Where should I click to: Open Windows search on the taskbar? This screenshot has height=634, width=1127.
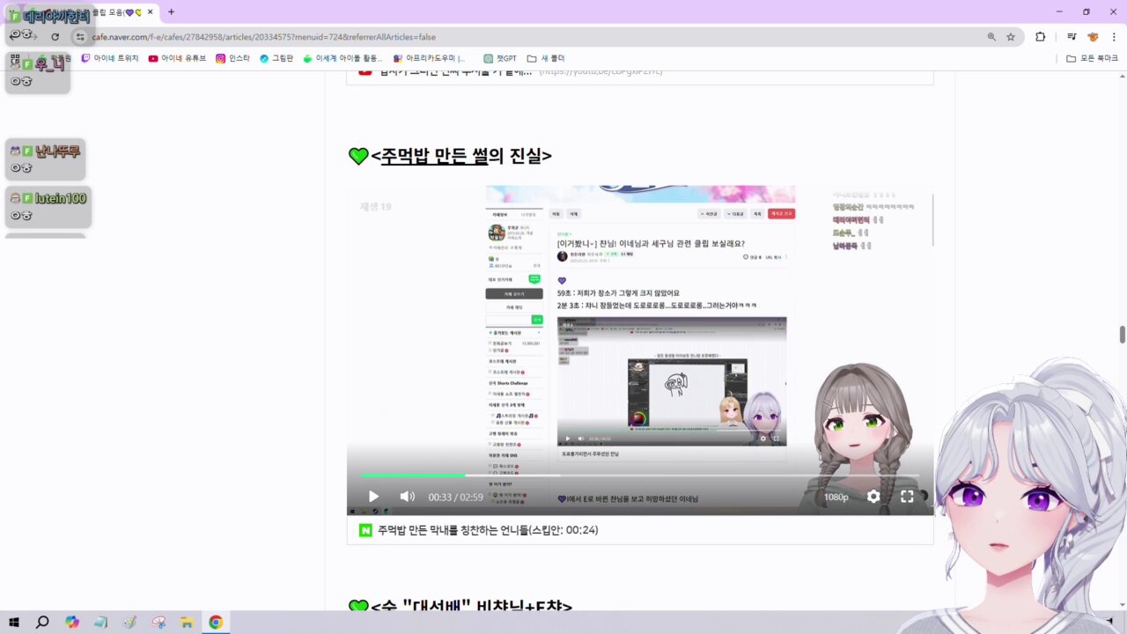point(42,622)
